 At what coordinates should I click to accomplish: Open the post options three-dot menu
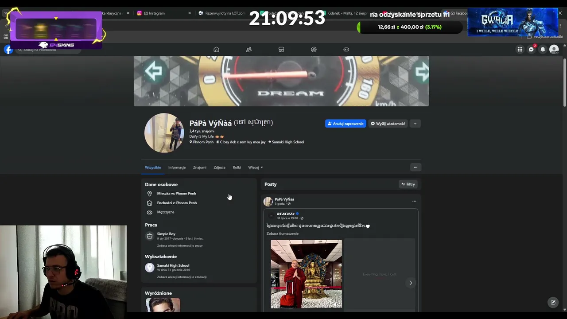[414, 201]
